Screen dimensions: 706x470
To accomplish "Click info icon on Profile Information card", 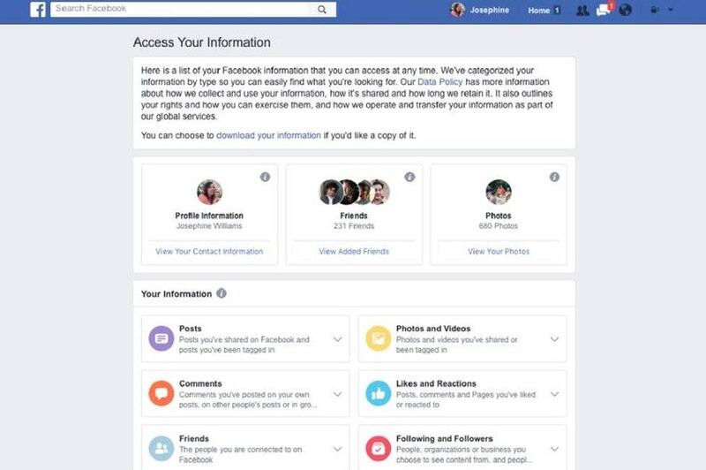I will pos(266,177).
